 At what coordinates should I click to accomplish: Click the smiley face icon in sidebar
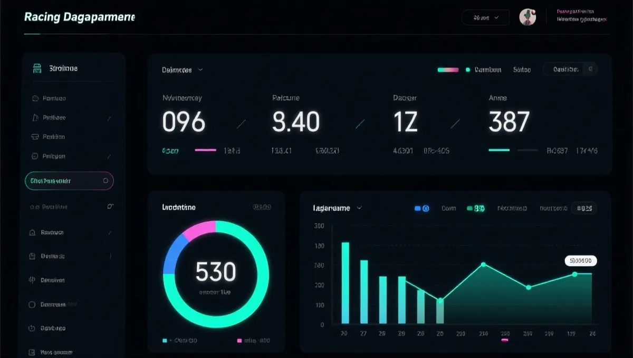tap(35, 156)
